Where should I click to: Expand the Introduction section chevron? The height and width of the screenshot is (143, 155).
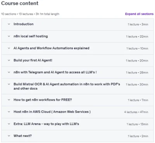[9, 24]
